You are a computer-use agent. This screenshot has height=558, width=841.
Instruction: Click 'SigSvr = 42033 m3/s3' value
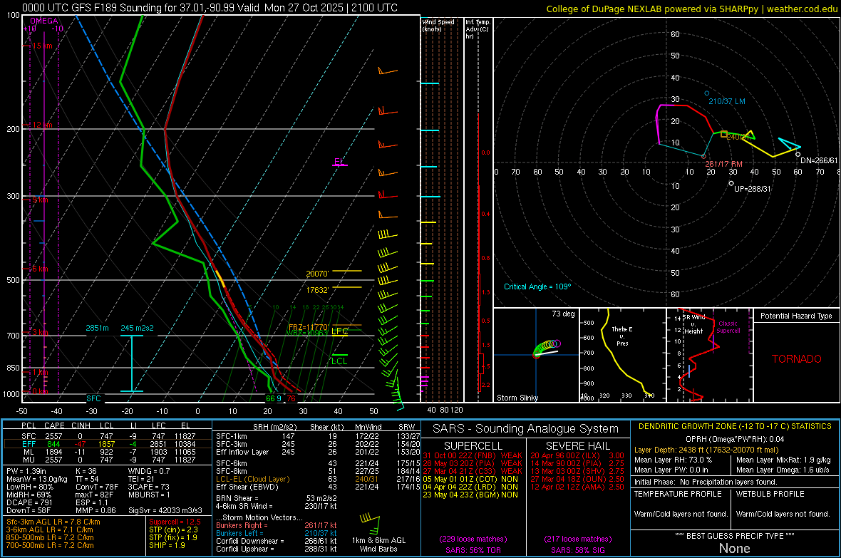[165, 510]
